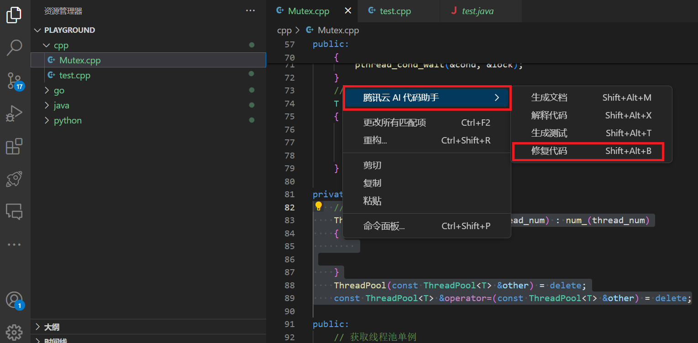Open the chat bubbles icon in activity bar
This screenshot has width=698, height=343.
(14, 211)
